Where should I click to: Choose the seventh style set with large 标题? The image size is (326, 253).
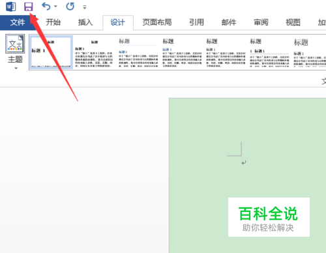coord(310,53)
